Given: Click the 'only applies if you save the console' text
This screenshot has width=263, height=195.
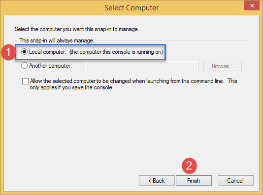Looking at the screenshot, I should [x=71, y=87].
